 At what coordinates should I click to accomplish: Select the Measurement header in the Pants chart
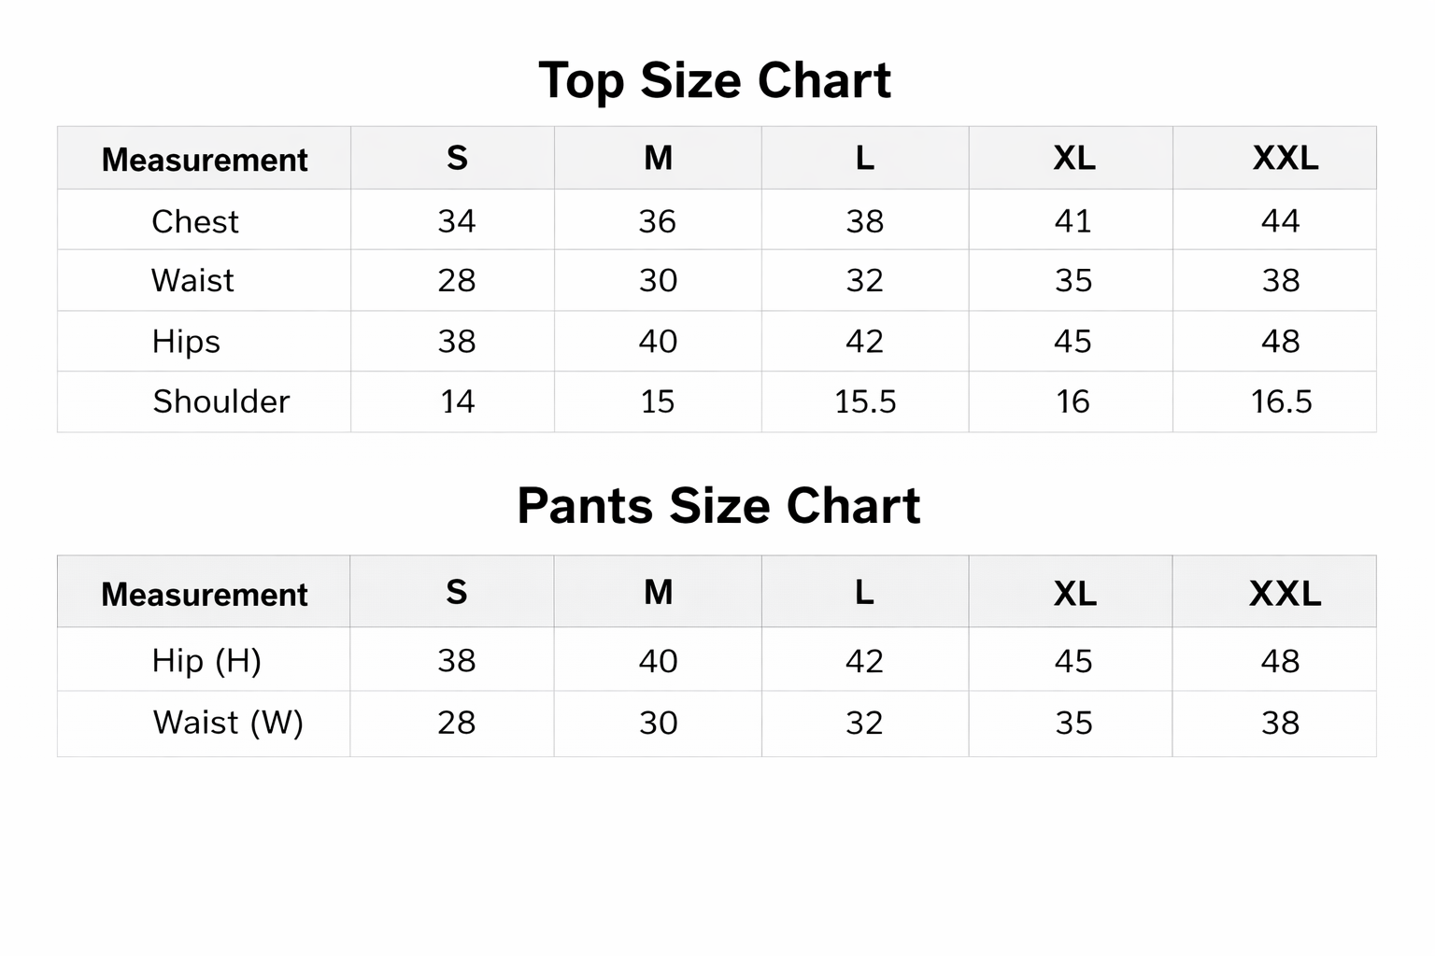(205, 594)
